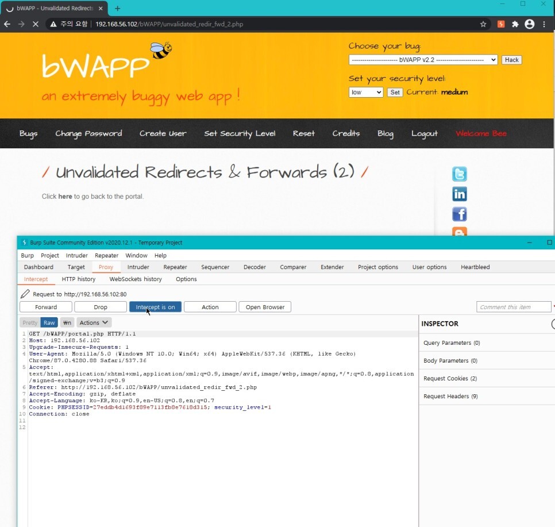Open the Burp menu
The width and height of the screenshot is (555, 527).
pos(27,255)
